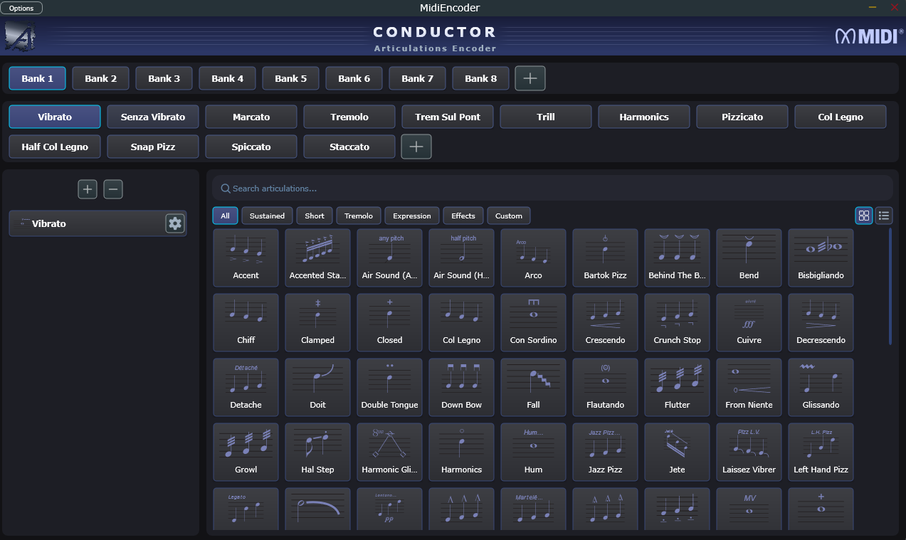Select the Harmonics slot button in top row

pyautogui.click(x=644, y=117)
